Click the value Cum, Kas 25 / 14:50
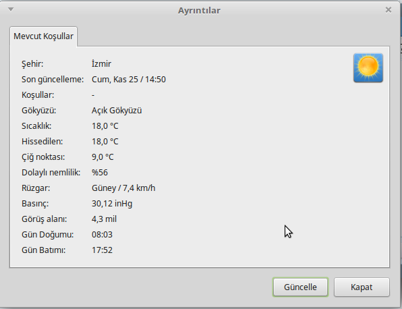The image size is (402, 309). pyautogui.click(x=129, y=80)
